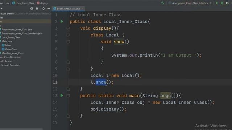Start debugging with the bug icon

tap(222, 3)
